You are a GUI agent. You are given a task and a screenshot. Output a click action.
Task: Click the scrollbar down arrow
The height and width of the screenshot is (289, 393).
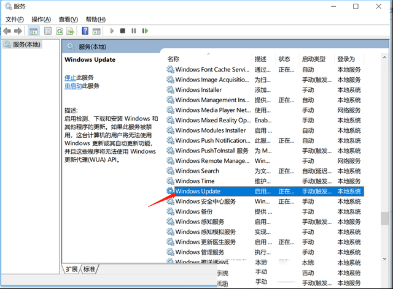pyautogui.click(x=384, y=259)
